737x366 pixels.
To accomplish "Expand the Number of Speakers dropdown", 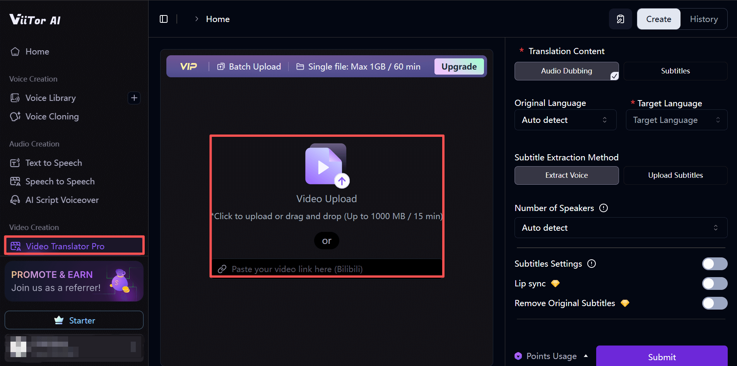I will pos(621,228).
